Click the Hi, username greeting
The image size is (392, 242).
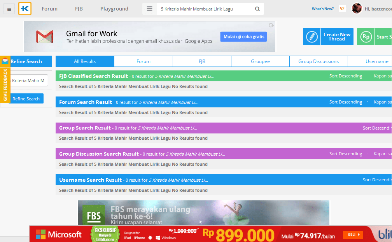tap(378, 9)
